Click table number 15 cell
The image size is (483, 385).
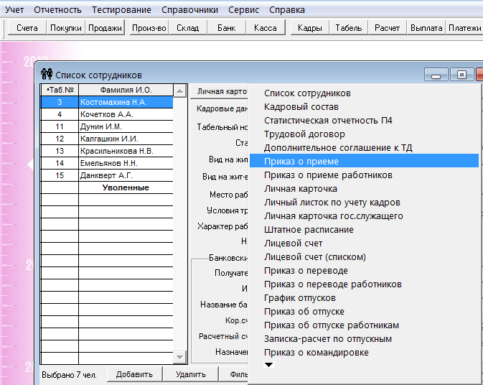point(60,175)
